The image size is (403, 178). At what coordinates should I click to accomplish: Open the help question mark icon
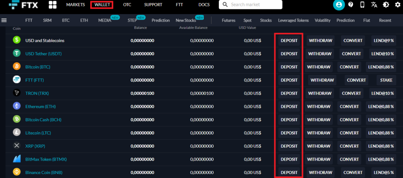tap(351, 5)
